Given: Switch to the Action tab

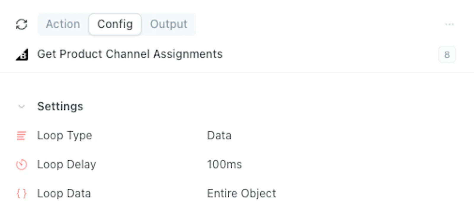Looking at the screenshot, I should pos(63,24).
